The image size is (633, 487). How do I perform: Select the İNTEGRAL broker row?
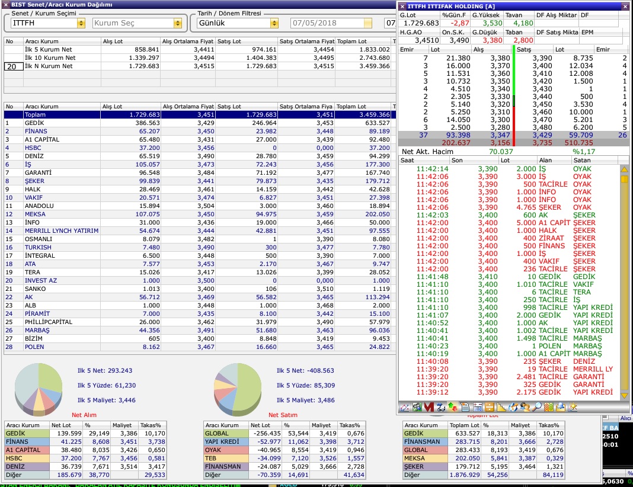click(x=200, y=256)
